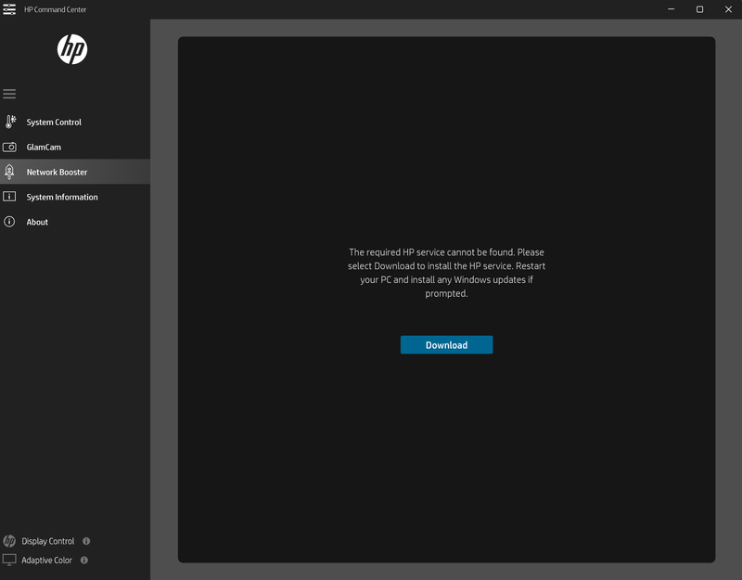
Task: Open Display Control settings label
Action: [x=48, y=541]
